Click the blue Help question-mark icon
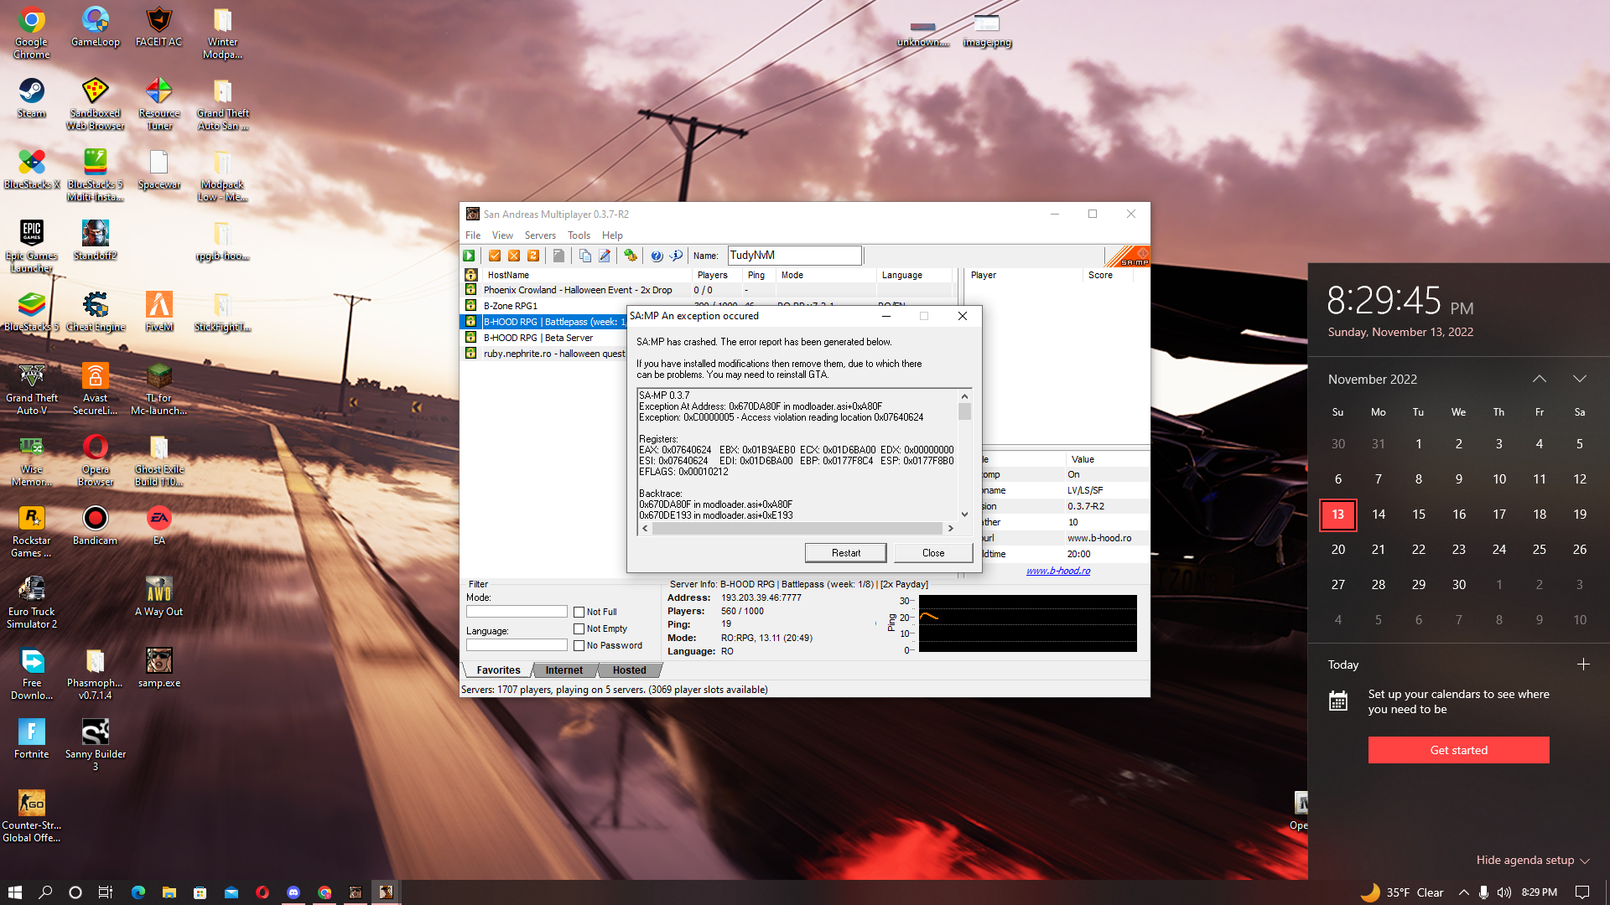The image size is (1610, 905). (657, 256)
